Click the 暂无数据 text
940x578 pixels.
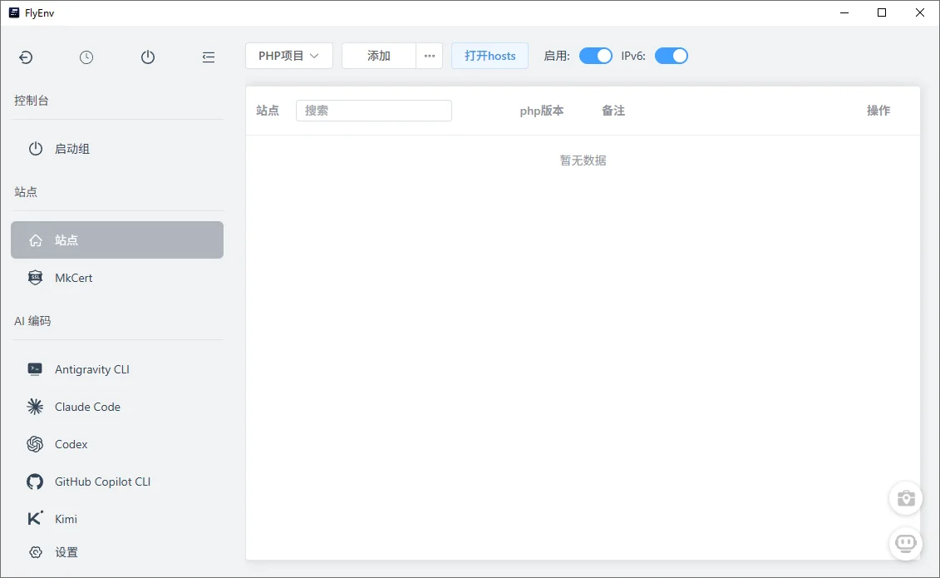tap(583, 160)
